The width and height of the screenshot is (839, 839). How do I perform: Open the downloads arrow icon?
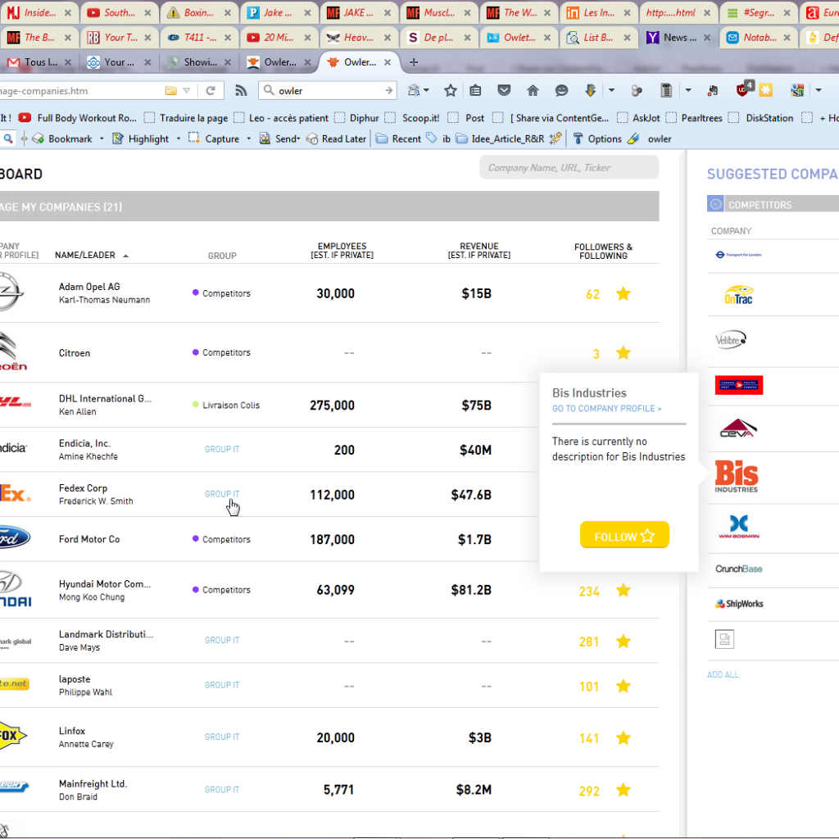pos(590,90)
